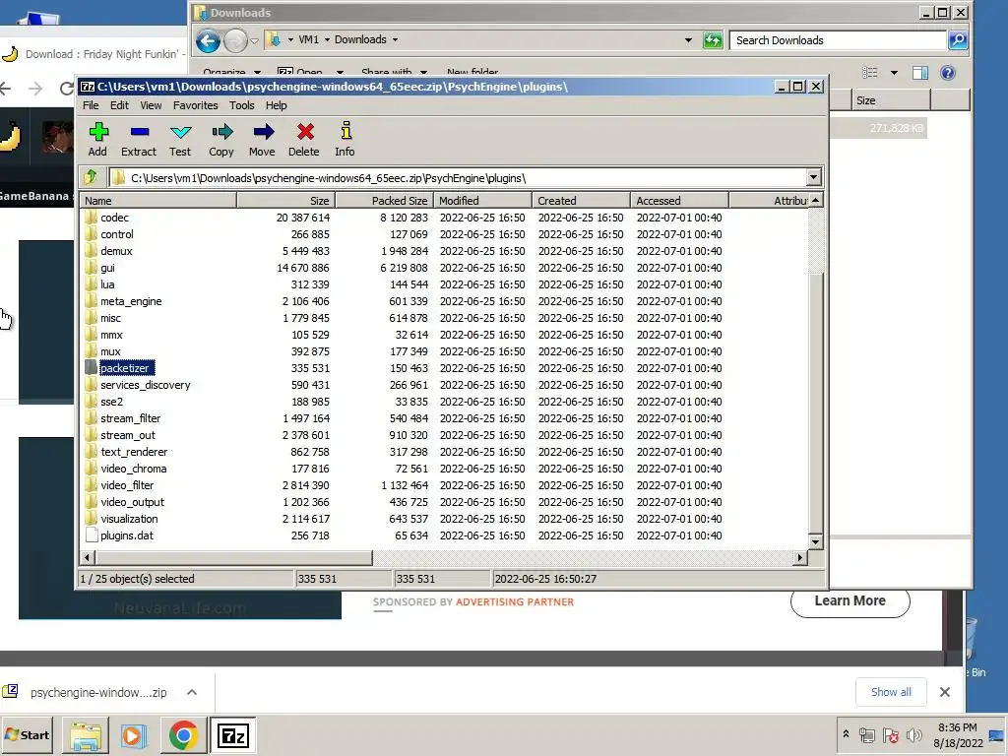
Task: Open Explorer help question mark icon
Action: click(948, 73)
